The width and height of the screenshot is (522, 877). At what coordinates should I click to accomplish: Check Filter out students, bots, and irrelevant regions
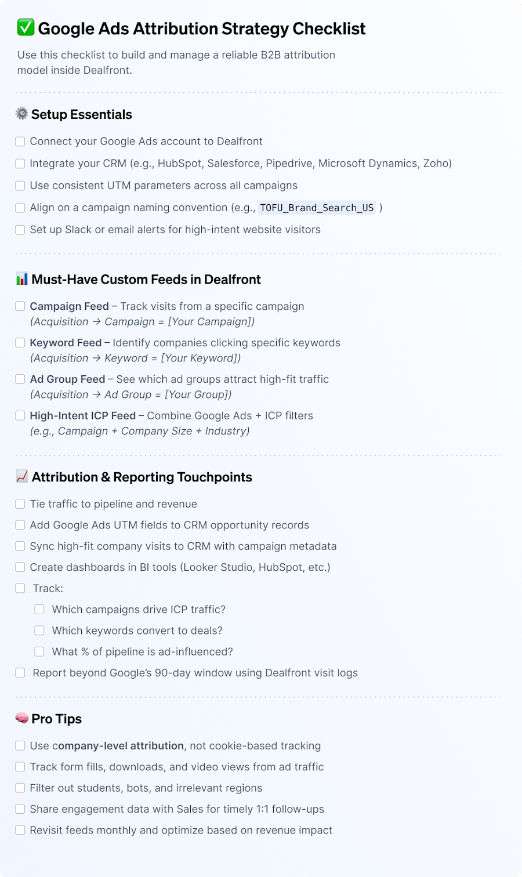tap(20, 788)
